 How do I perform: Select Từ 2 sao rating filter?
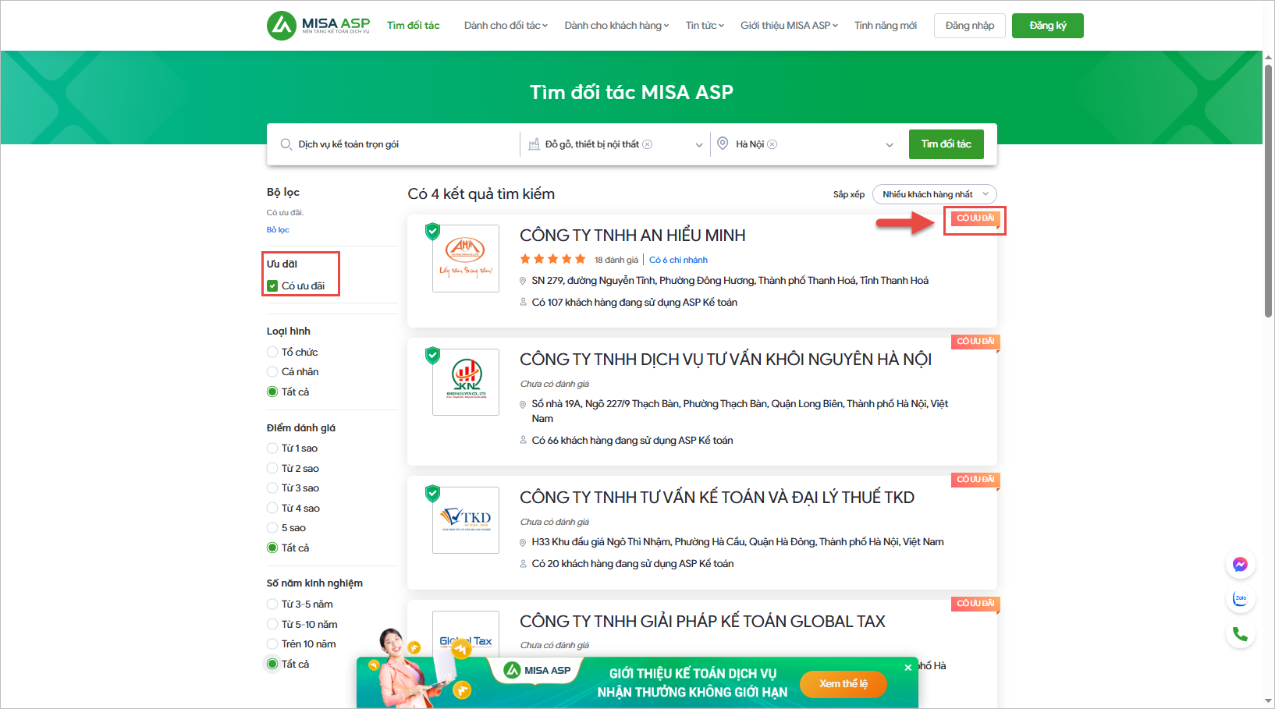coord(272,469)
